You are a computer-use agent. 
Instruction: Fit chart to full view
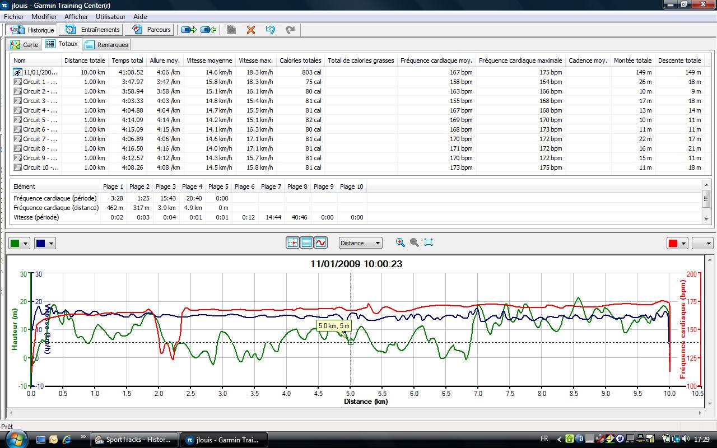(429, 242)
